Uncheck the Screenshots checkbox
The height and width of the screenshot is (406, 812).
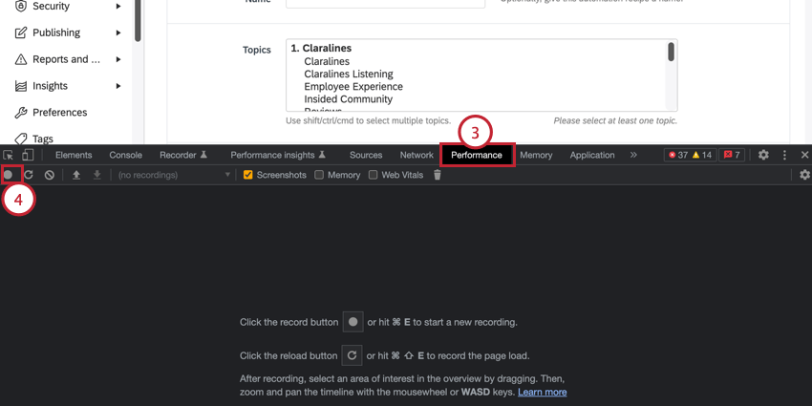tap(248, 175)
